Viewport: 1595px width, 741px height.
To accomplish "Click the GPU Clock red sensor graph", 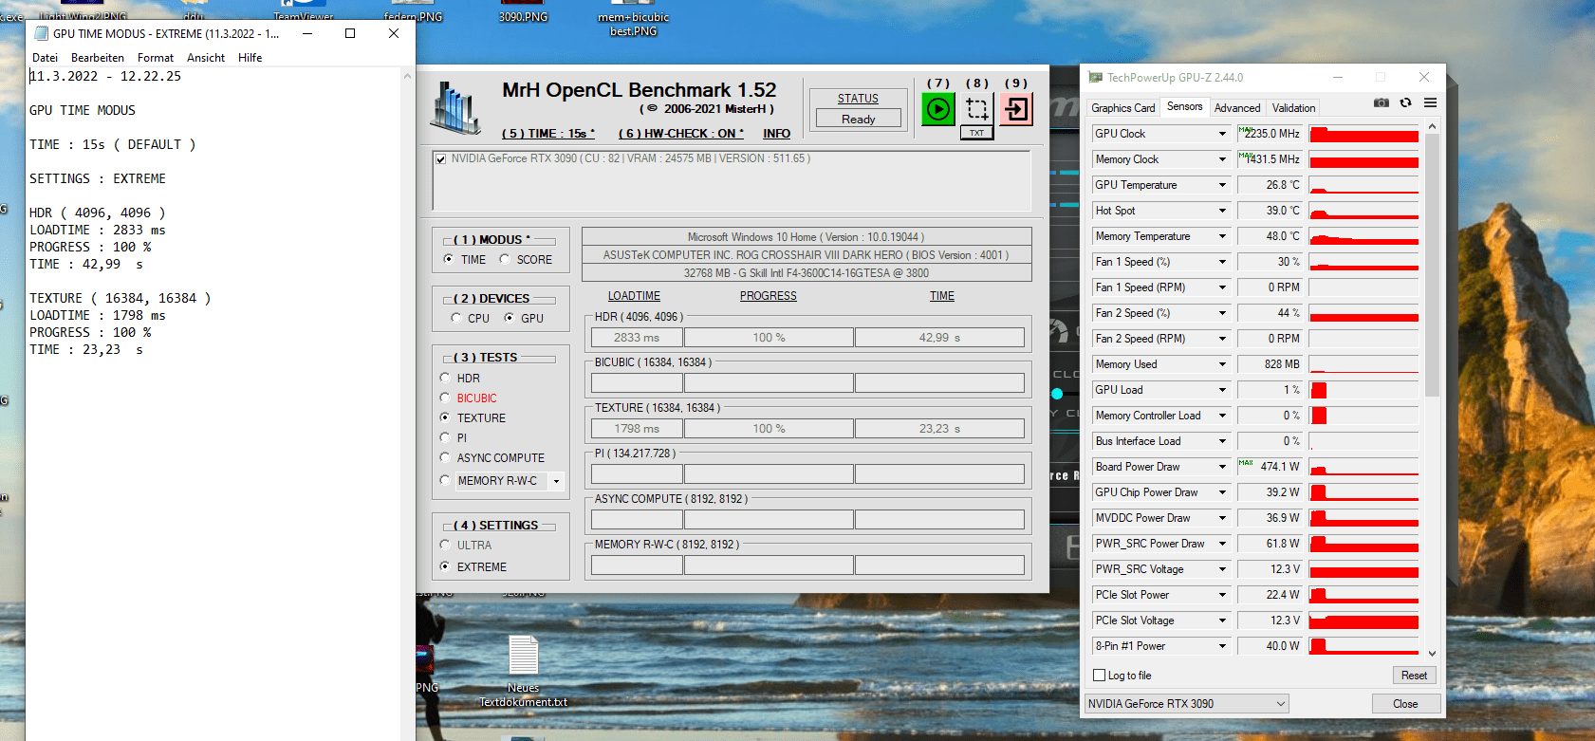I will (x=1363, y=134).
